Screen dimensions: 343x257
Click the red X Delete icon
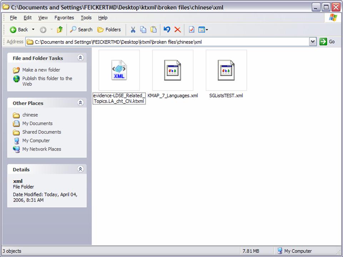point(178,30)
